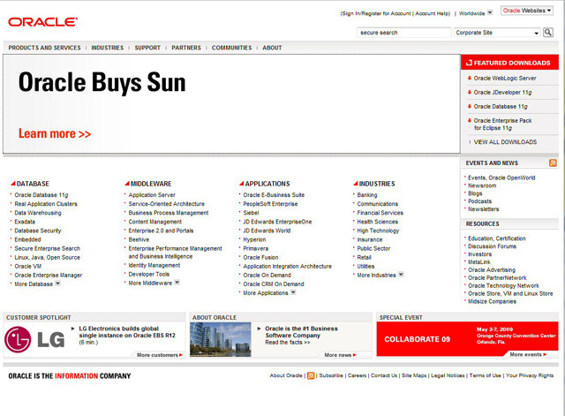Open the Events and News RSS feed icon

pyautogui.click(x=553, y=163)
